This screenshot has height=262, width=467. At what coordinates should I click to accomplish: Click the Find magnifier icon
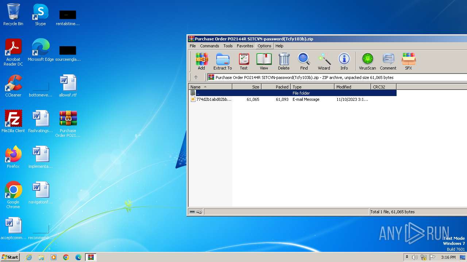pos(304,61)
